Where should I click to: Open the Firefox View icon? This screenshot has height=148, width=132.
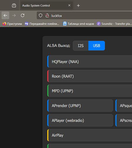pos(14,5)
